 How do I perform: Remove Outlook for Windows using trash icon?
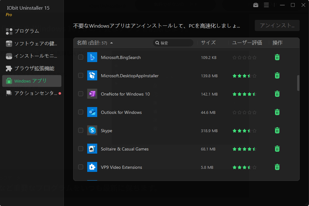[x=277, y=112]
